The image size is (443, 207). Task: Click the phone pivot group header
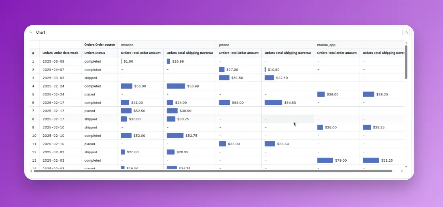coord(224,45)
